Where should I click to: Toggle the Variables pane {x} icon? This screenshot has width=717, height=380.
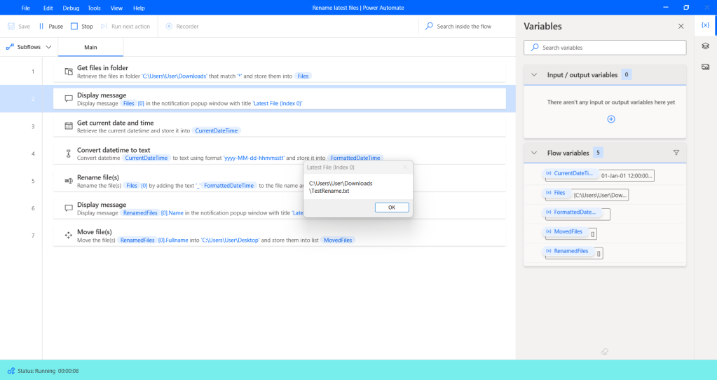click(x=705, y=25)
